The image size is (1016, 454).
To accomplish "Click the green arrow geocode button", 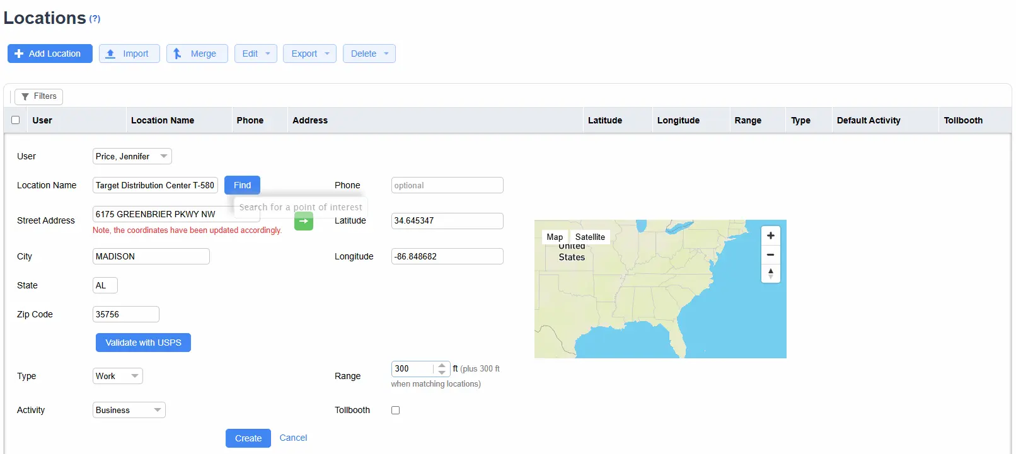I will (x=304, y=221).
